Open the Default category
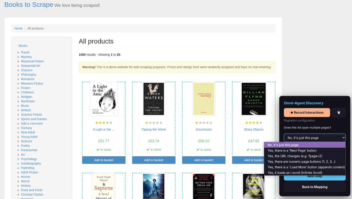 pos(26,110)
